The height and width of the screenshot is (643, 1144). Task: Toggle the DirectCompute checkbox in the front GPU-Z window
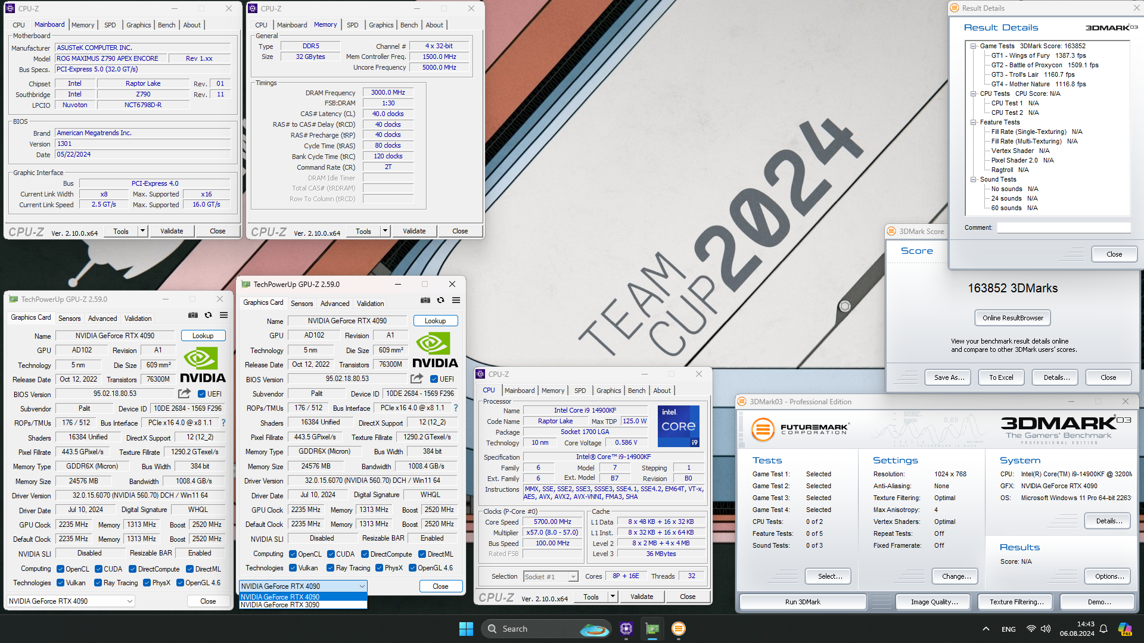click(365, 554)
